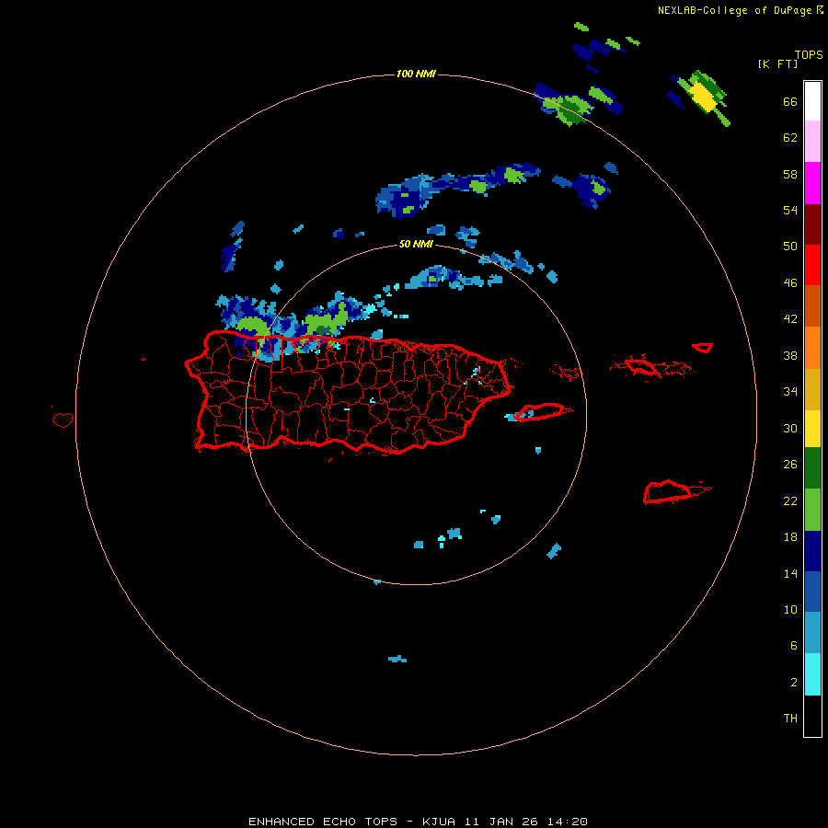Click the '14:20' timestamp in footer
Screen dimensions: 828x828
pyautogui.click(x=568, y=822)
